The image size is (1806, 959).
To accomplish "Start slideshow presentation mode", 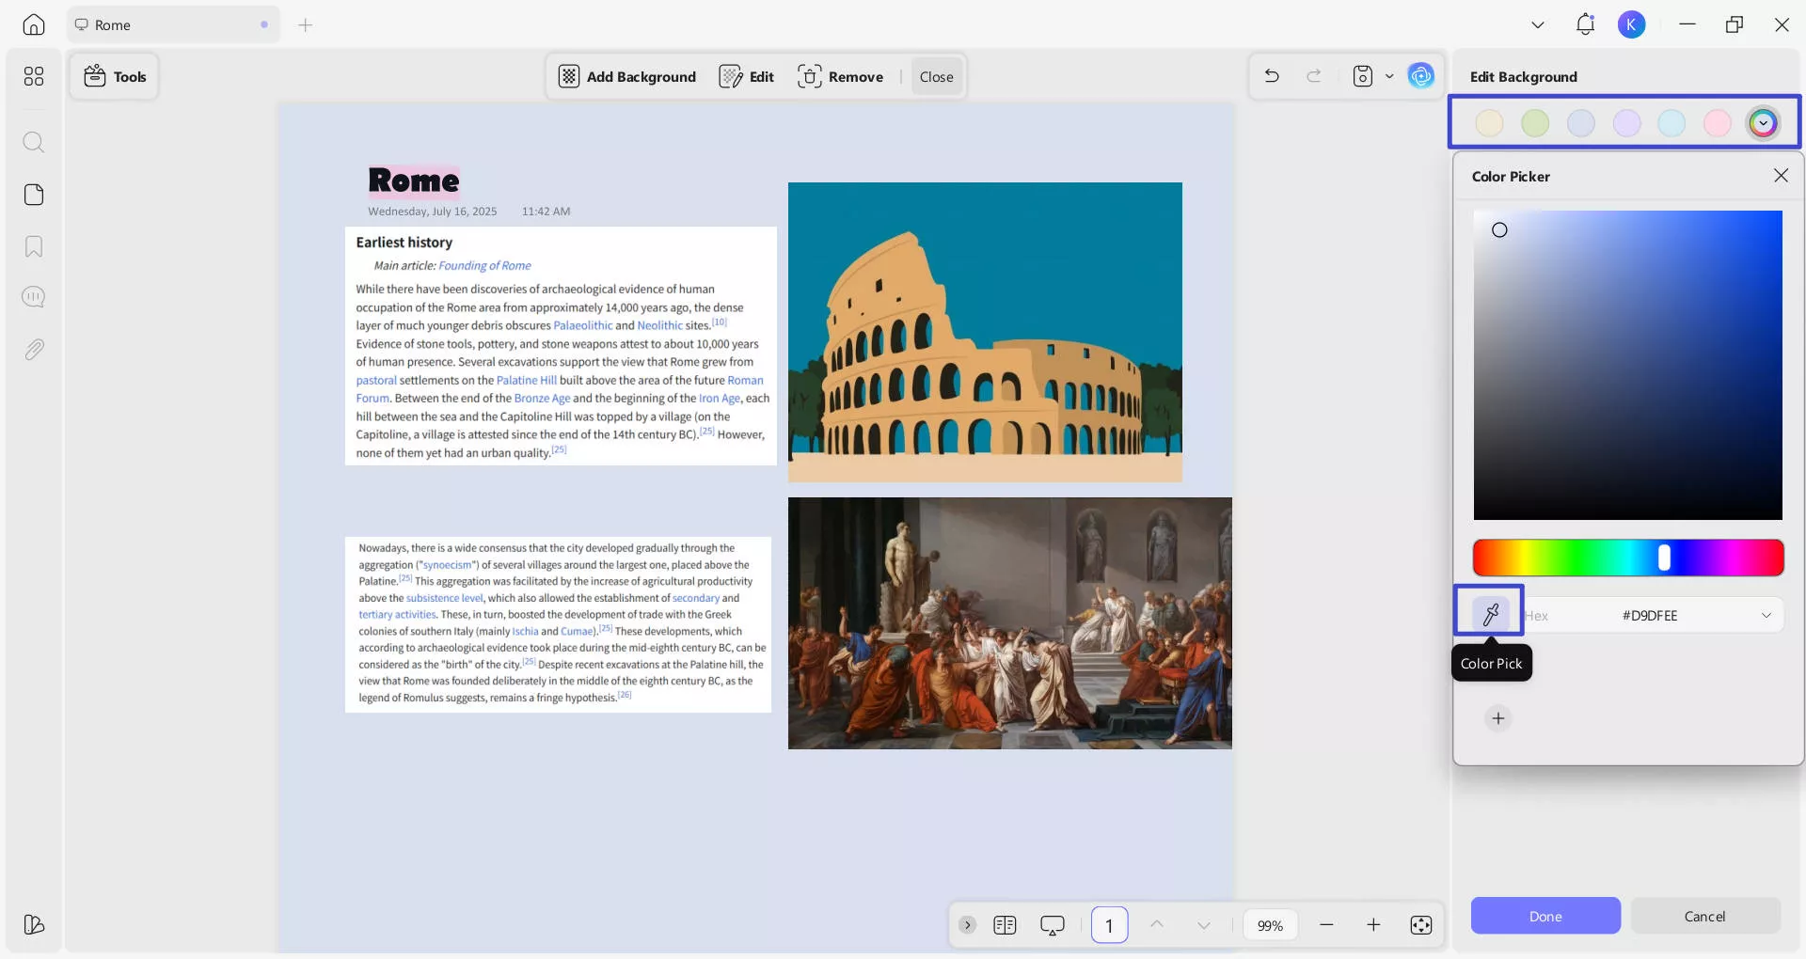I will pos(1053,925).
